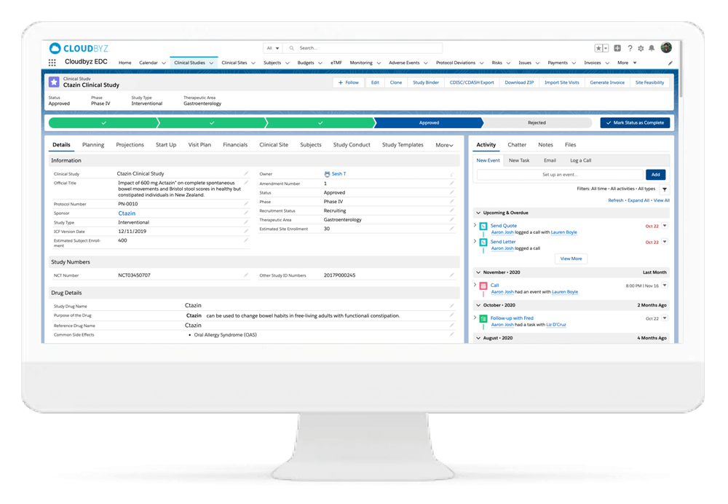
Task: Open the Adverse Events nav dropdown chevron
Action: tap(426, 63)
